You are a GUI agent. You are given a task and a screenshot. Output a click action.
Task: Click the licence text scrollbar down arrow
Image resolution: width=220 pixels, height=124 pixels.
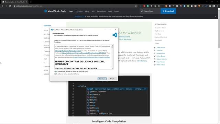click(x=112, y=68)
